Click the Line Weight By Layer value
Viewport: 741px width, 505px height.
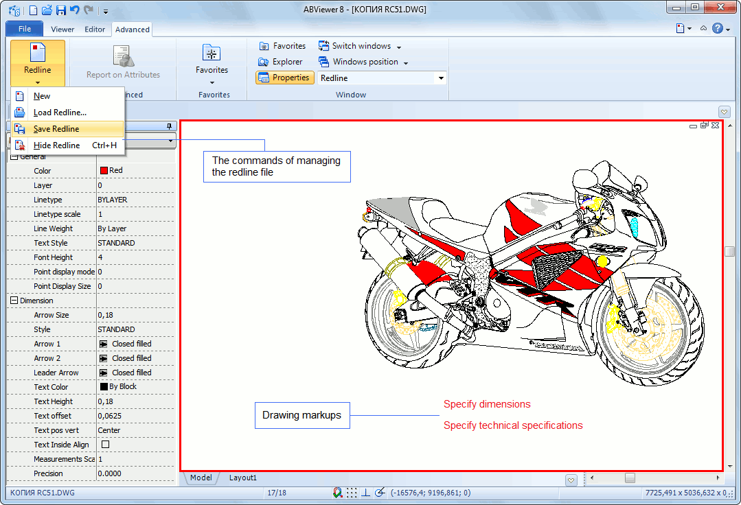(112, 228)
